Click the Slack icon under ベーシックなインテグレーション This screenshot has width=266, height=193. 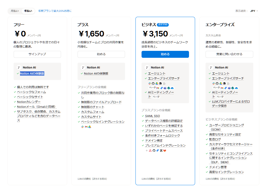(82, 127)
